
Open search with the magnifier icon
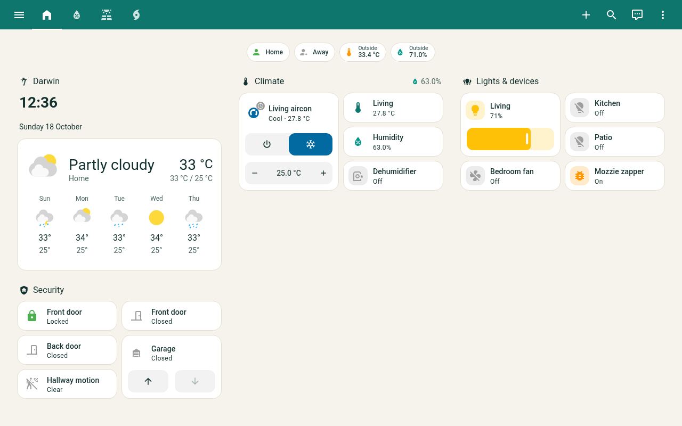click(x=612, y=15)
